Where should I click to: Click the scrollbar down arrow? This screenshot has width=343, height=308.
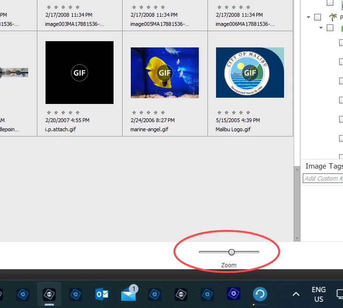point(297,238)
